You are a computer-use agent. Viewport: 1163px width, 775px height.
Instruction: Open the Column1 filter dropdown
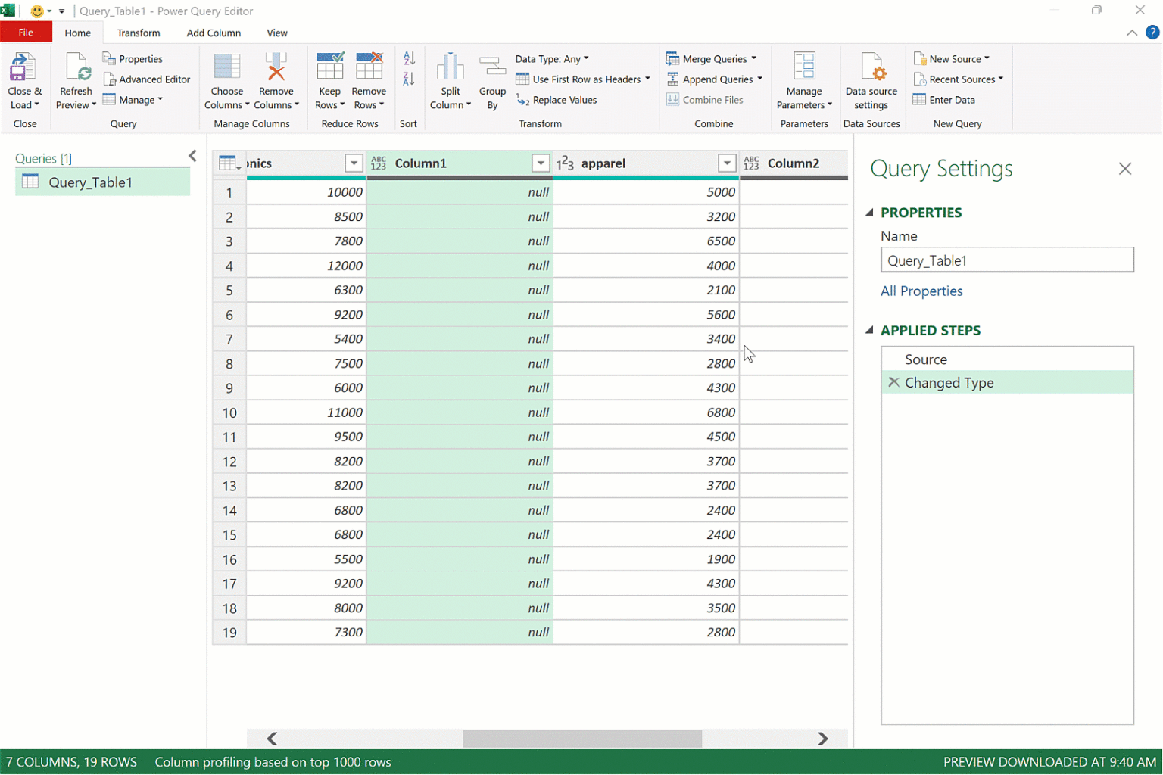tap(540, 163)
